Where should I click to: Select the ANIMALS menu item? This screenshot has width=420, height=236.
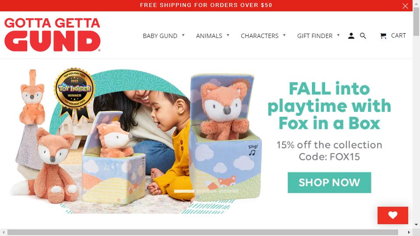209,36
